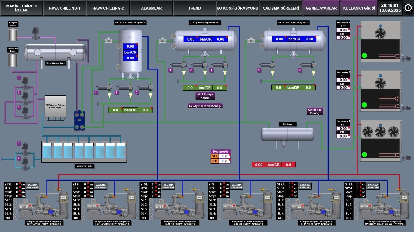Click Kompresör SET value field

point(225,156)
